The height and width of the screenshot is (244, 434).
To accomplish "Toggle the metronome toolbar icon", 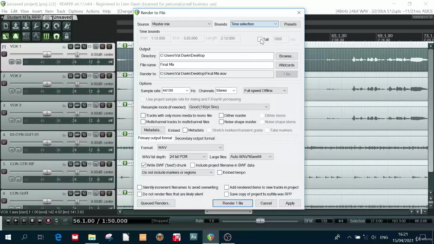I will coord(66,26).
